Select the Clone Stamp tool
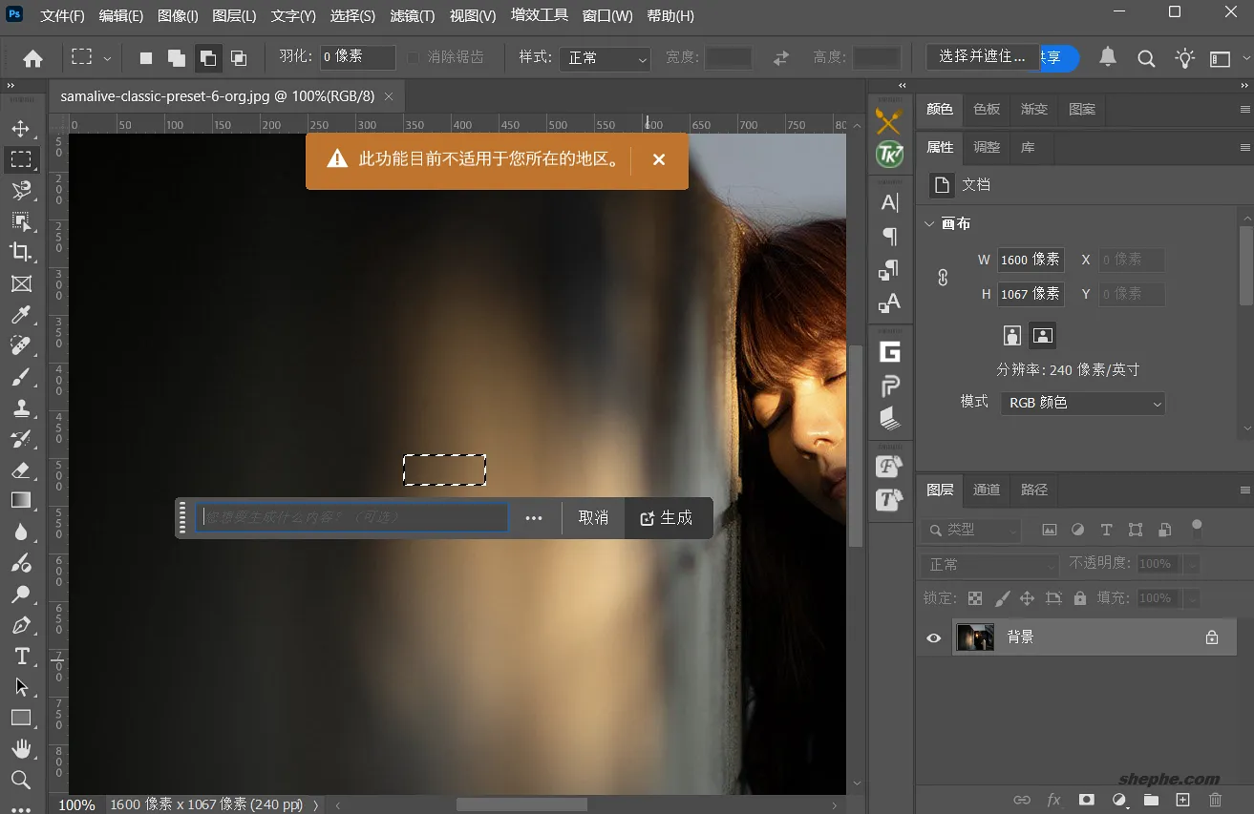The width and height of the screenshot is (1254, 814). 21,407
